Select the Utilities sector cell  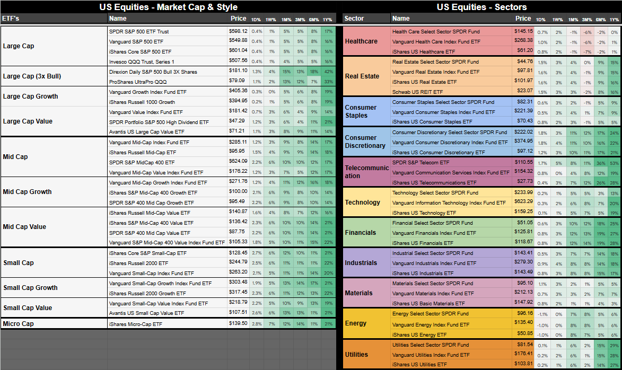(x=367, y=355)
